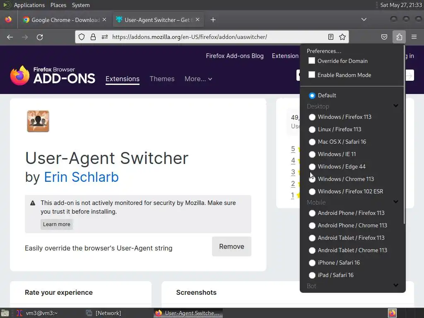Screen dimensions: 424x318
Task: Choose Android Tablet / Firefox 113
Action: 312,238
